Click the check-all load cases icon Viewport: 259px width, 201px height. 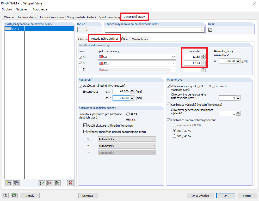(x=42, y=183)
